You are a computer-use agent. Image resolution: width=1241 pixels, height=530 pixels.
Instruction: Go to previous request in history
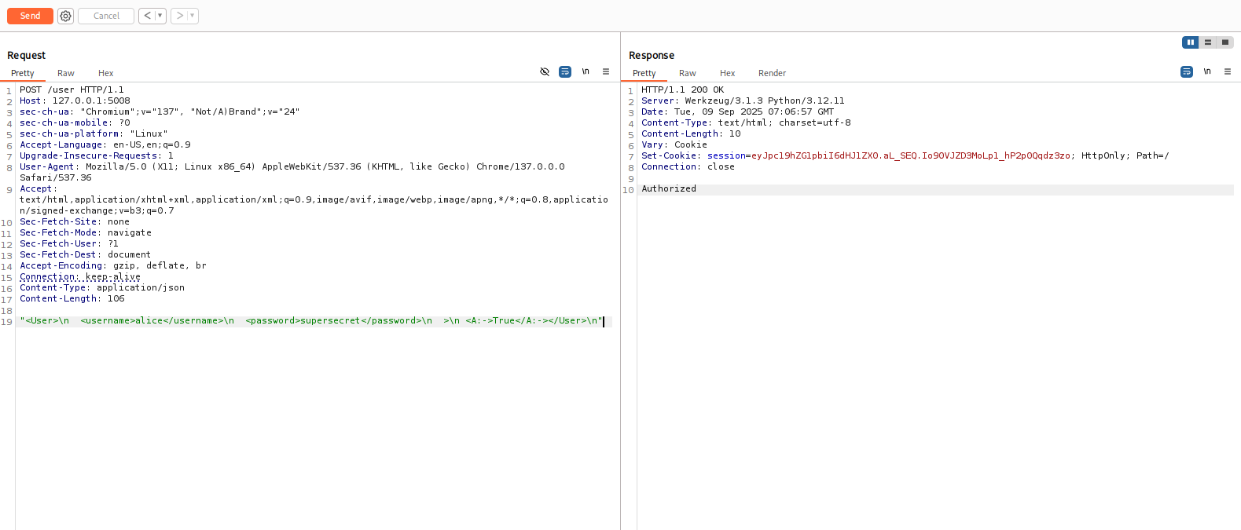[147, 16]
